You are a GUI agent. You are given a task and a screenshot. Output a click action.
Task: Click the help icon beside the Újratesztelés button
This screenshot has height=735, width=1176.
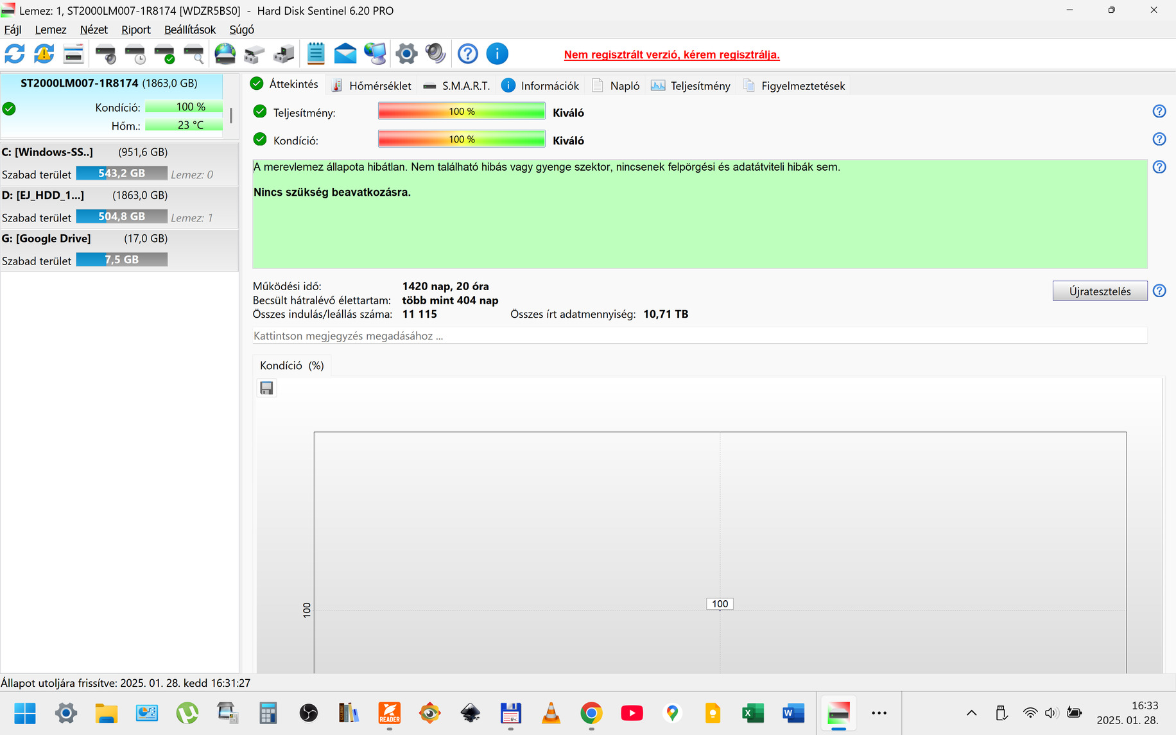pyautogui.click(x=1159, y=291)
